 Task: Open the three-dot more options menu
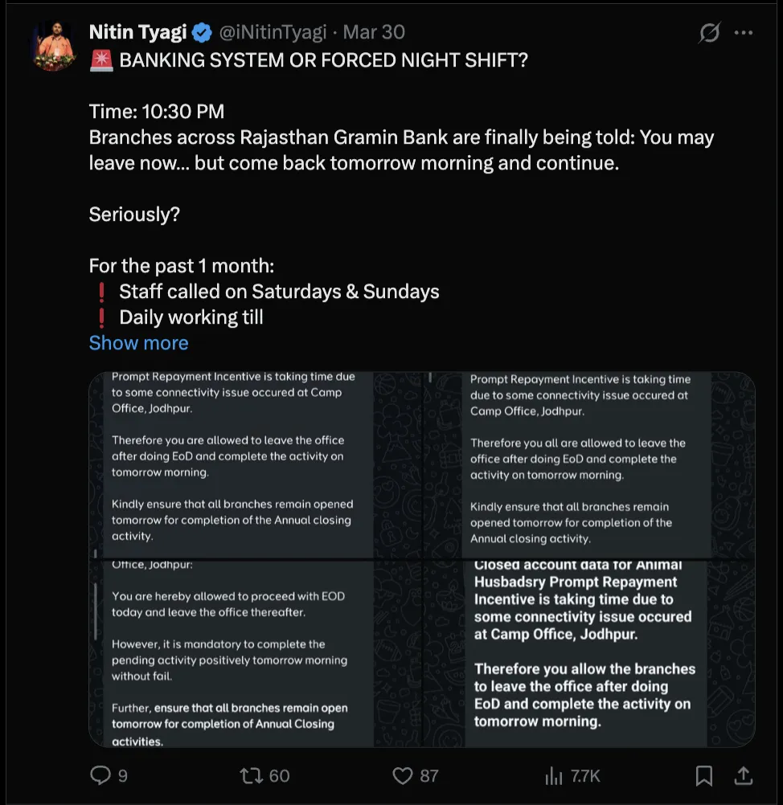(x=744, y=33)
